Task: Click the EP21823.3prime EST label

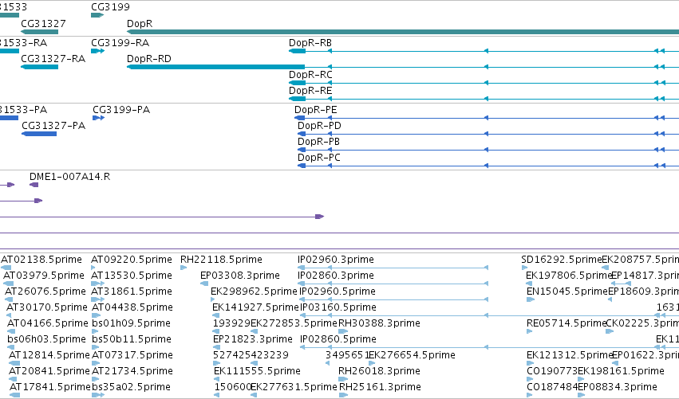Action: click(x=253, y=339)
